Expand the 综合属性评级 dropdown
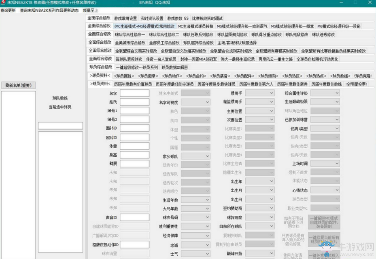The height and width of the screenshot is (259, 376). coord(325,93)
